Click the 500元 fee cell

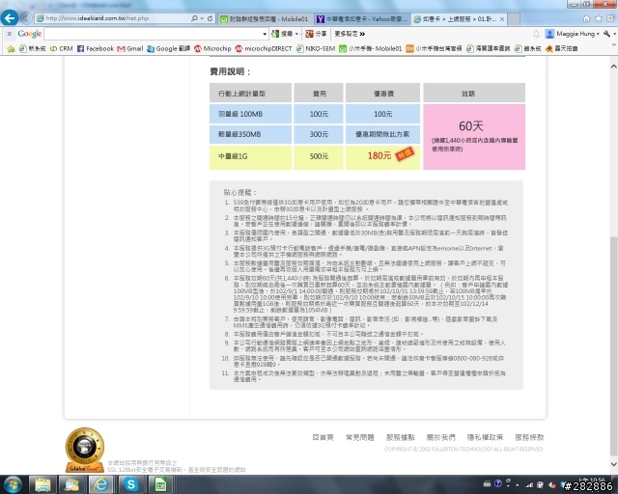coord(319,156)
